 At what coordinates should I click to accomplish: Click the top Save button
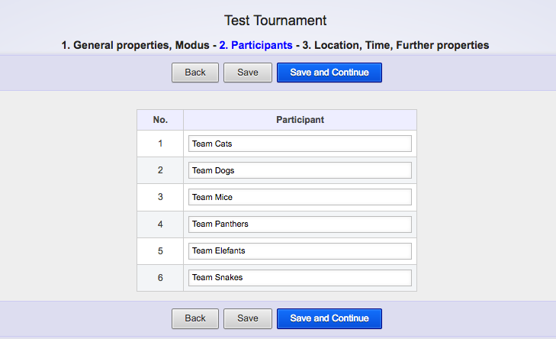[248, 73]
